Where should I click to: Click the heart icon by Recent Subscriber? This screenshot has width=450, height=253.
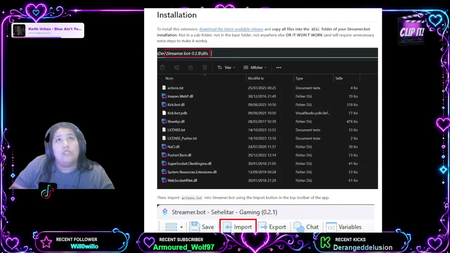[149, 242]
